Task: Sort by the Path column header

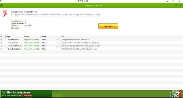Action: tap(120, 36)
